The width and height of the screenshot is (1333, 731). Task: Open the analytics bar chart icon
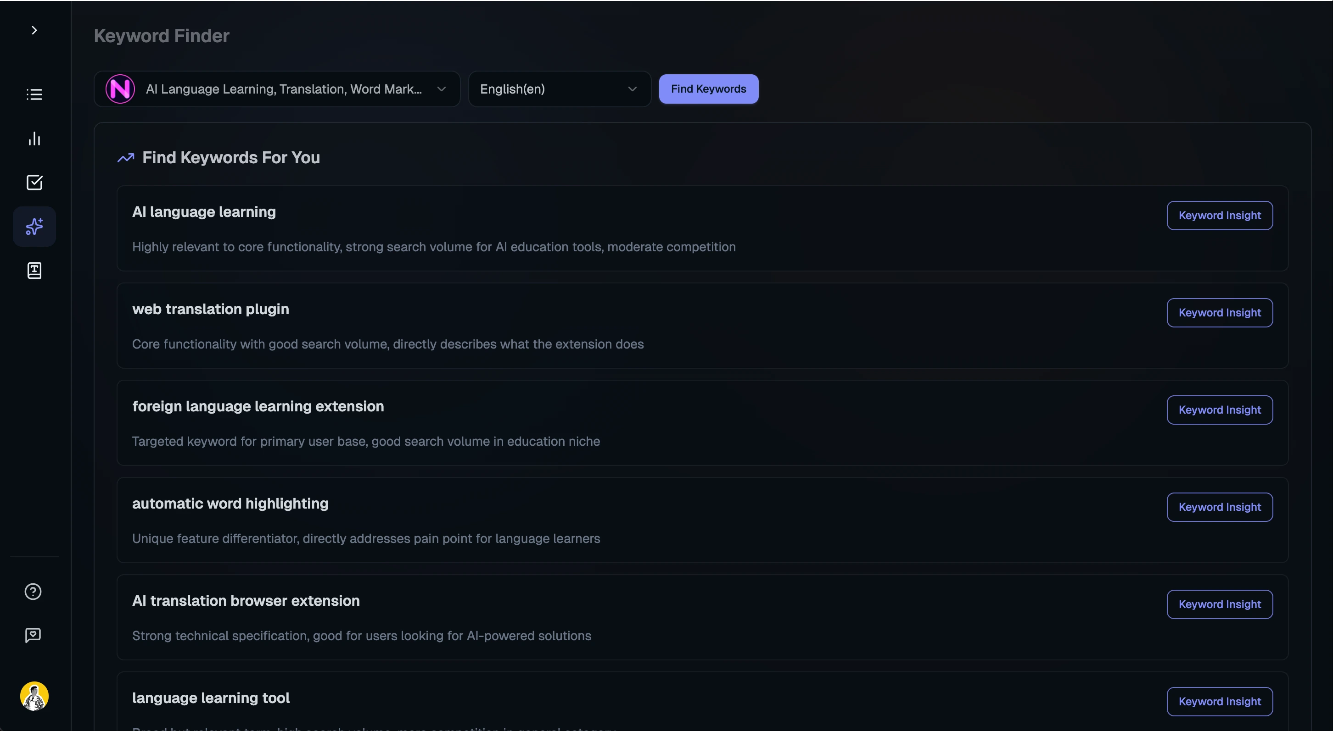34,138
